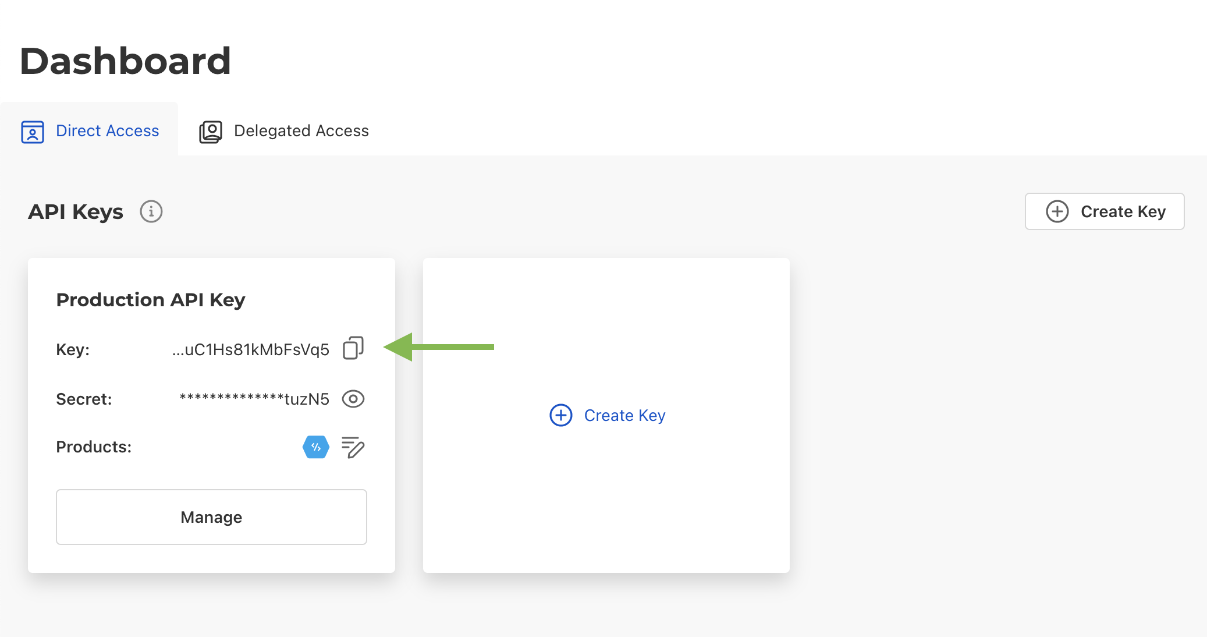Click the Delegated Access tab icon

pos(211,132)
